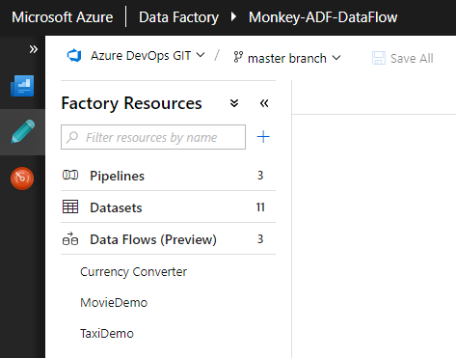Open the MovieDemo data flow
This screenshot has height=358, width=456.
point(114,303)
